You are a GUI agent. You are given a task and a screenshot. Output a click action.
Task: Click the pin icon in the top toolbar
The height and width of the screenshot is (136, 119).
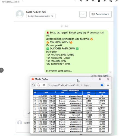105,1
